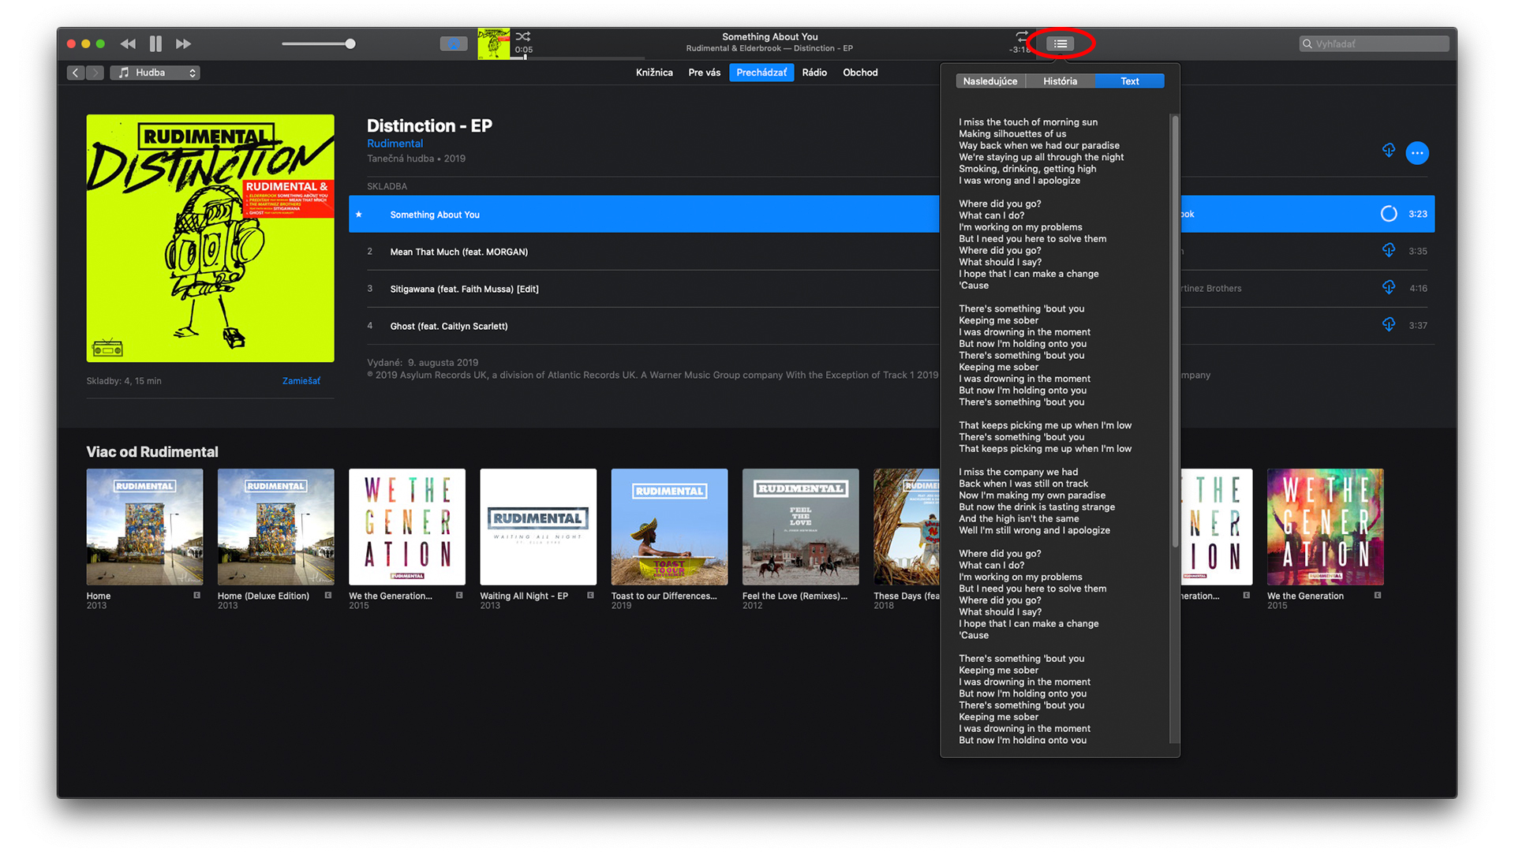Adjust the volume slider
Image resolution: width=1515 pixels, height=852 pixels.
point(318,44)
